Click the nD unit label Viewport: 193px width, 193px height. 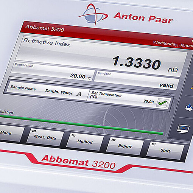click(x=173, y=70)
